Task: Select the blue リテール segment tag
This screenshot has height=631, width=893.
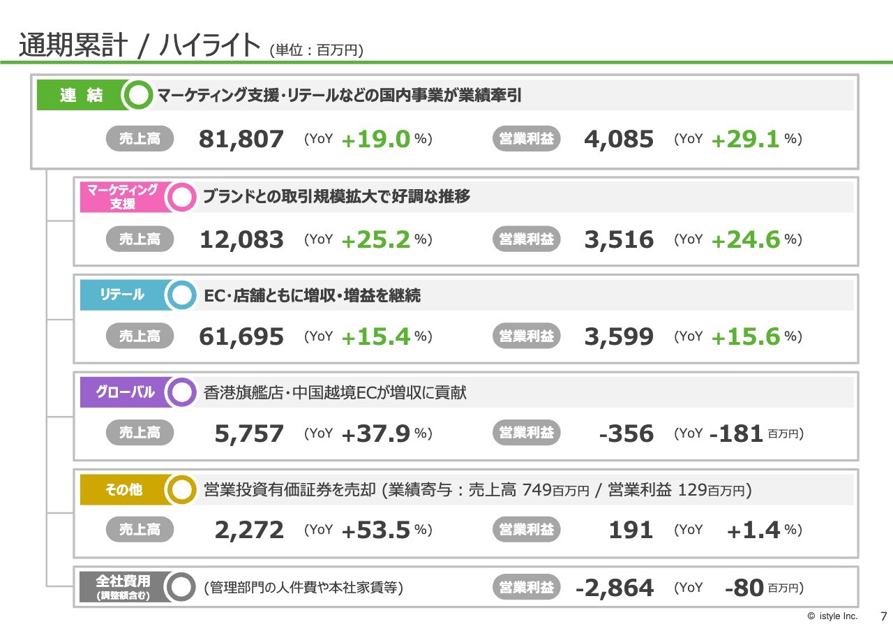Action: (123, 295)
